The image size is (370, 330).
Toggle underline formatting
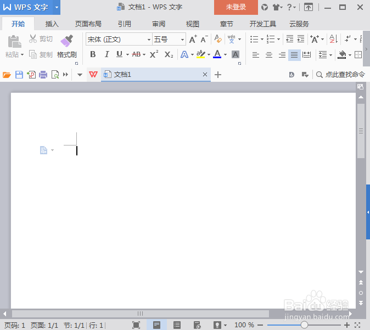coord(120,54)
